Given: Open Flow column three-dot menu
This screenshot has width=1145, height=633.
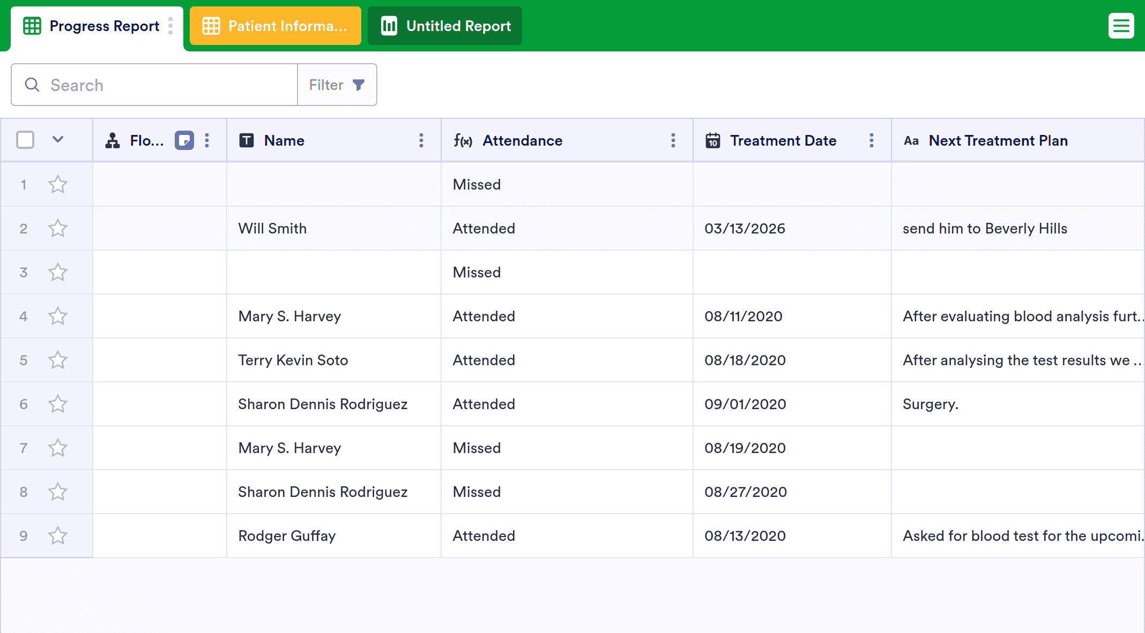Looking at the screenshot, I should (x=207, y=140).
